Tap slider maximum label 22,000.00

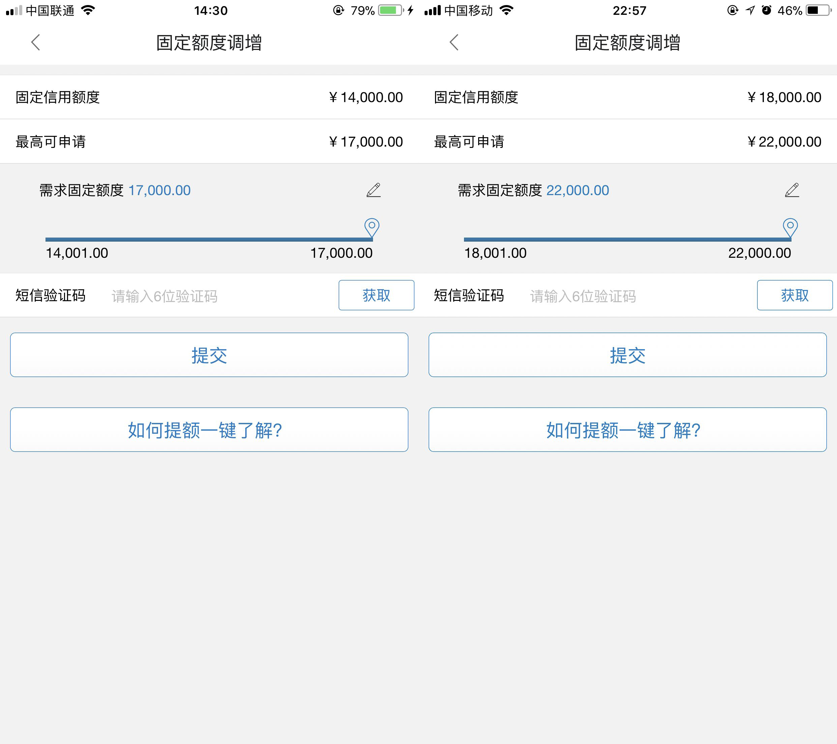click(x=759, y=253)
